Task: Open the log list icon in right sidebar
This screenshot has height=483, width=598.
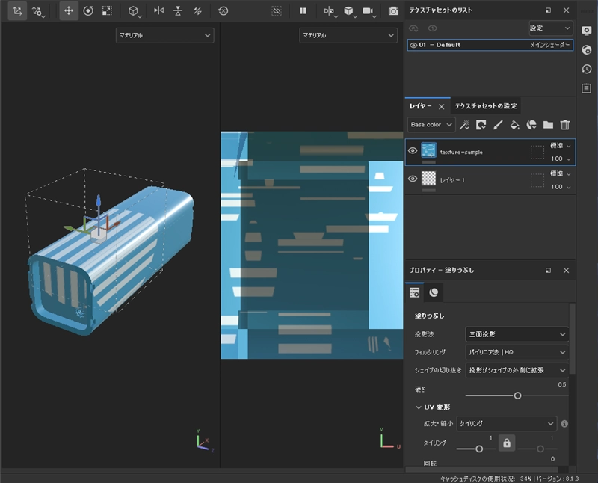Action: click(587, 88)
